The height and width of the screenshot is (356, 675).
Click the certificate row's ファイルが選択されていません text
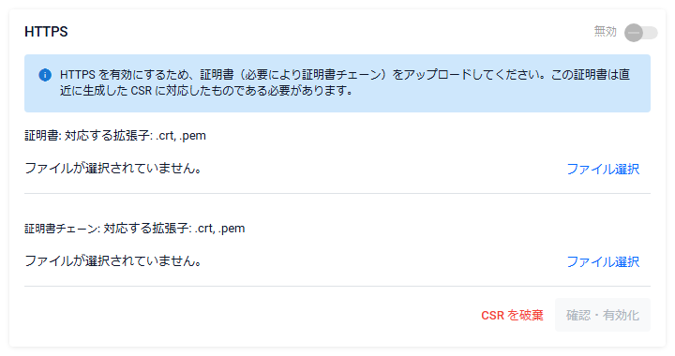tap(112, 168)
